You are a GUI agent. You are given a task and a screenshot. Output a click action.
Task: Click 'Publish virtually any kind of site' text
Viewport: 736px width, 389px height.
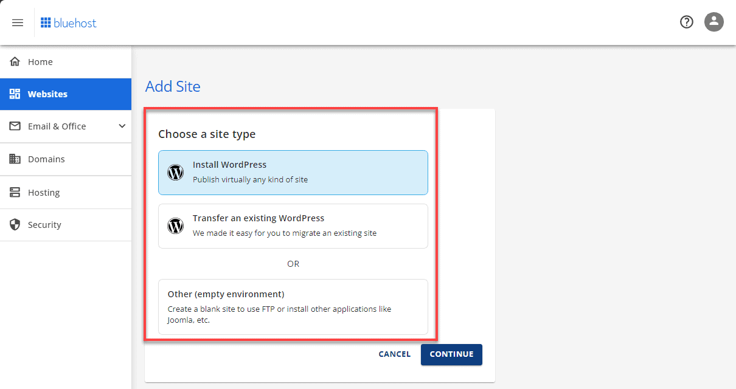click(250, 179)
